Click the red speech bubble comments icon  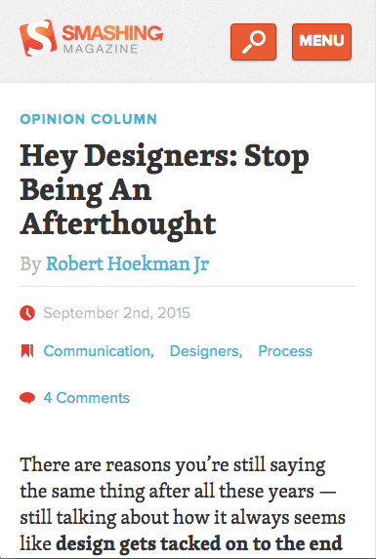pos(27,398)
